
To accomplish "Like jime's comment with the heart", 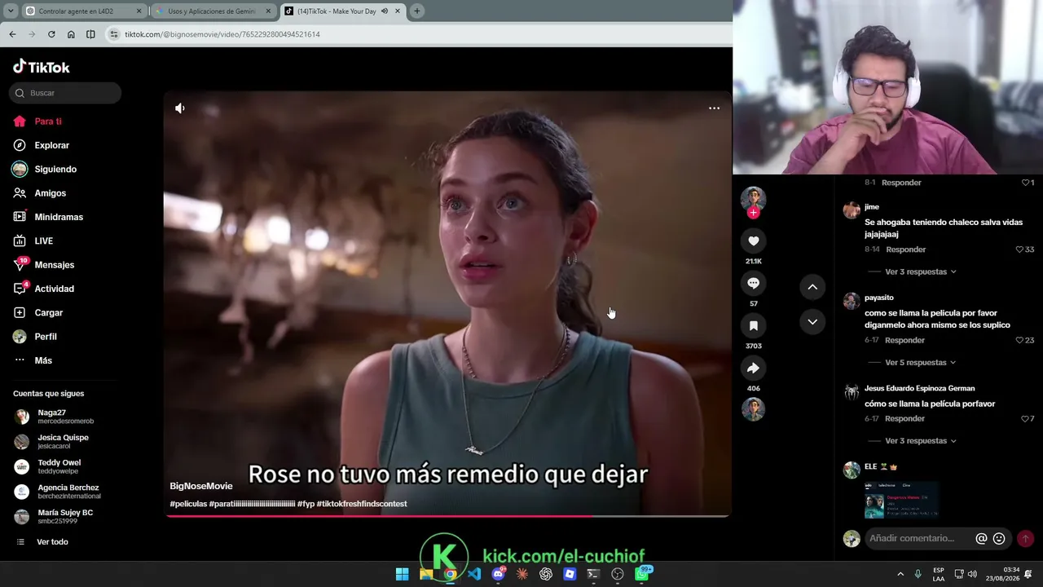I will pyautogui.click(x=1019, y=249).
